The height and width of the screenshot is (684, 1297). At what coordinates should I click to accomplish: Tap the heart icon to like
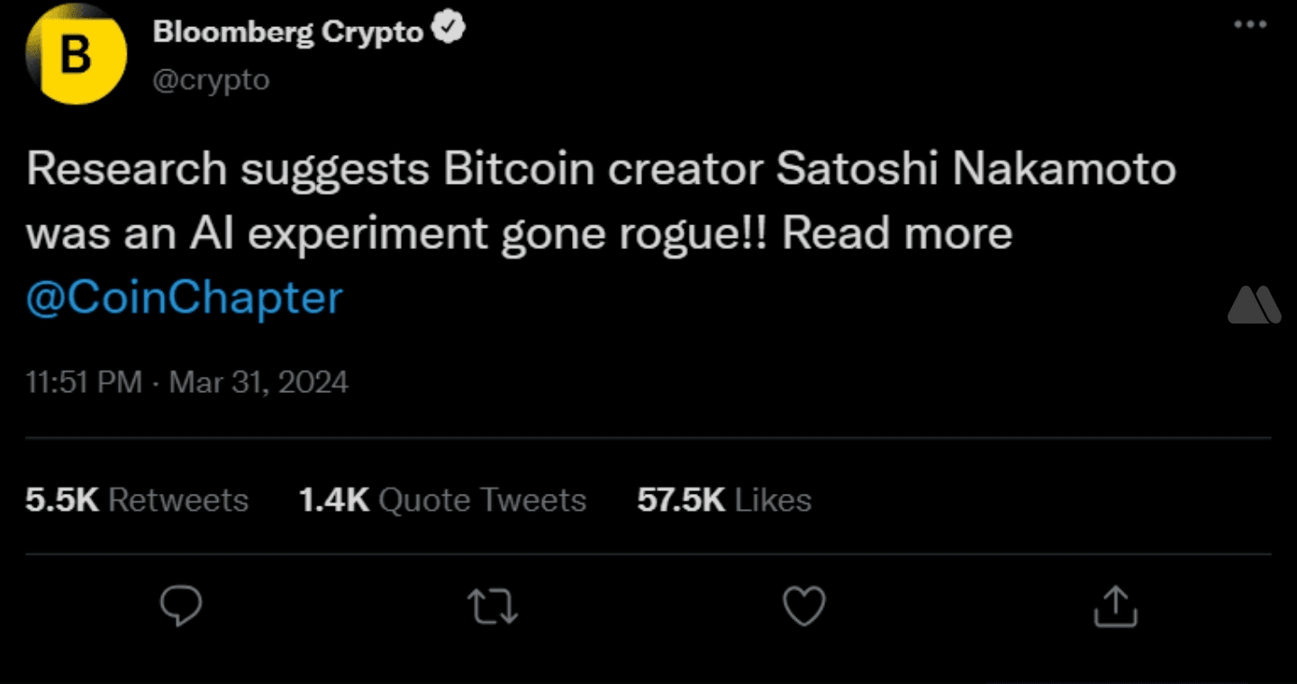click(x=804, y=606)
